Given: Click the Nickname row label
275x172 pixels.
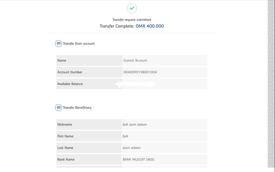Looking at the screenshot, I should point(65,124).
